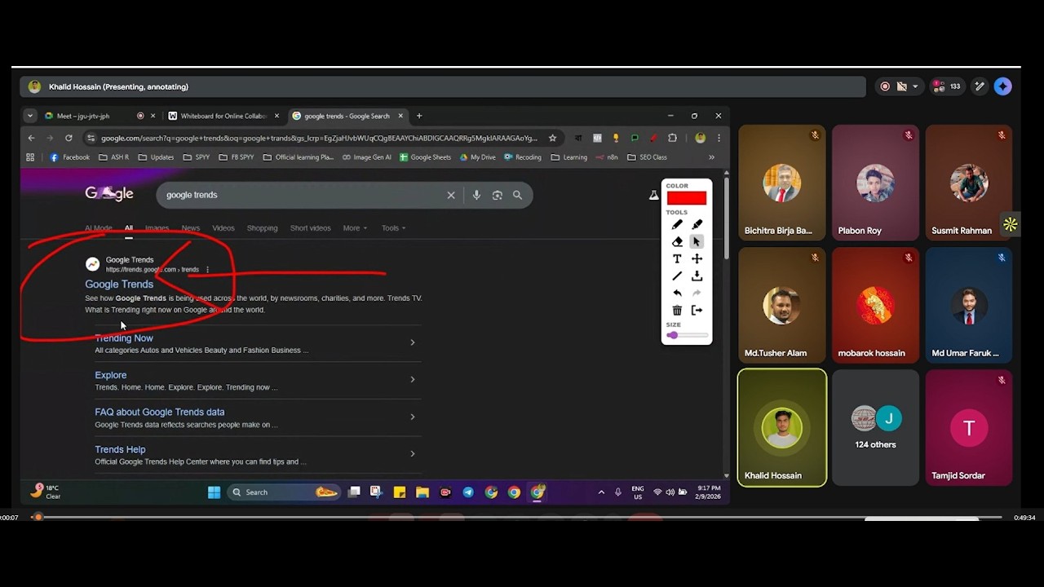1044x587 pixels.
Task: Open Telegram from the taskbar
Action: click(x=468, y=492)
